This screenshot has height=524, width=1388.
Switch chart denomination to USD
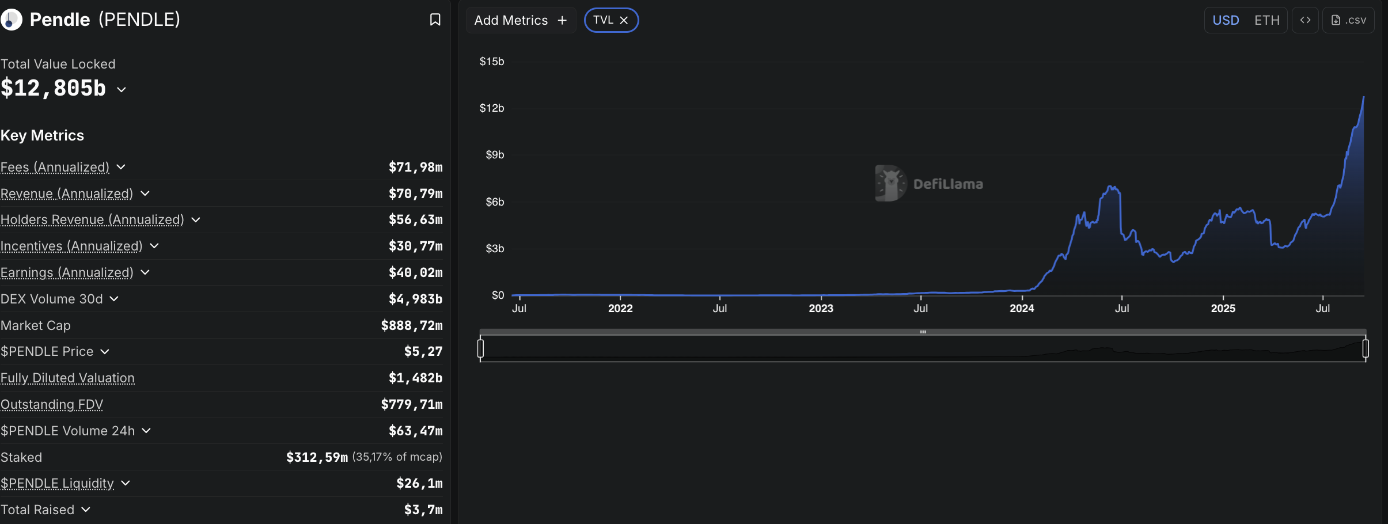click(x=1226, y=20)
